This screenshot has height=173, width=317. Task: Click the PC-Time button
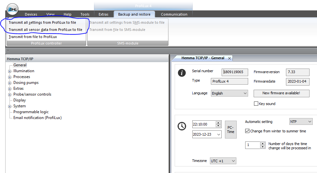pyautogui.click(x=231, y=129)
